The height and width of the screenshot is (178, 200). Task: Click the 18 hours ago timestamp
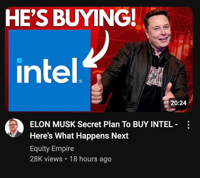(90, 159)
